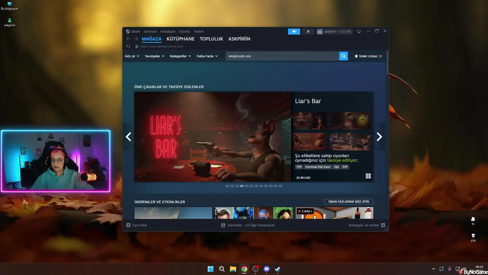Click the microphone icon in system tray

450,269
